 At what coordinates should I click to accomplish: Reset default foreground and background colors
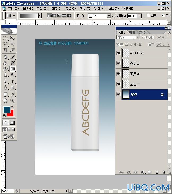click(4, 116)
